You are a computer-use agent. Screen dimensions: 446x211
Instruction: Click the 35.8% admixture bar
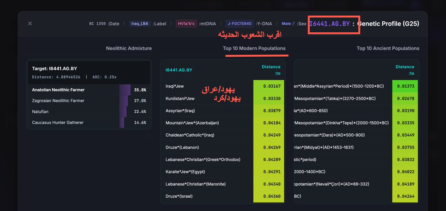[125, 90]
